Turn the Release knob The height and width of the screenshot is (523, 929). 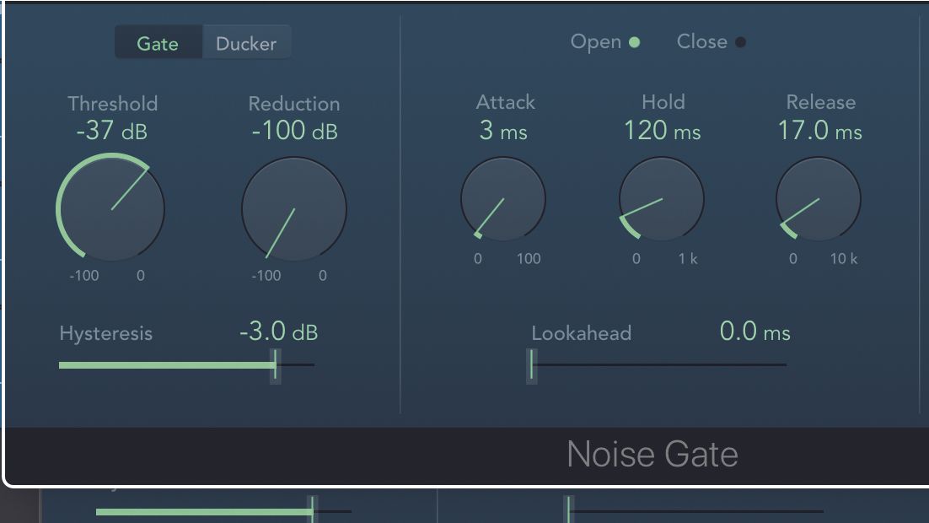point(817,199)
